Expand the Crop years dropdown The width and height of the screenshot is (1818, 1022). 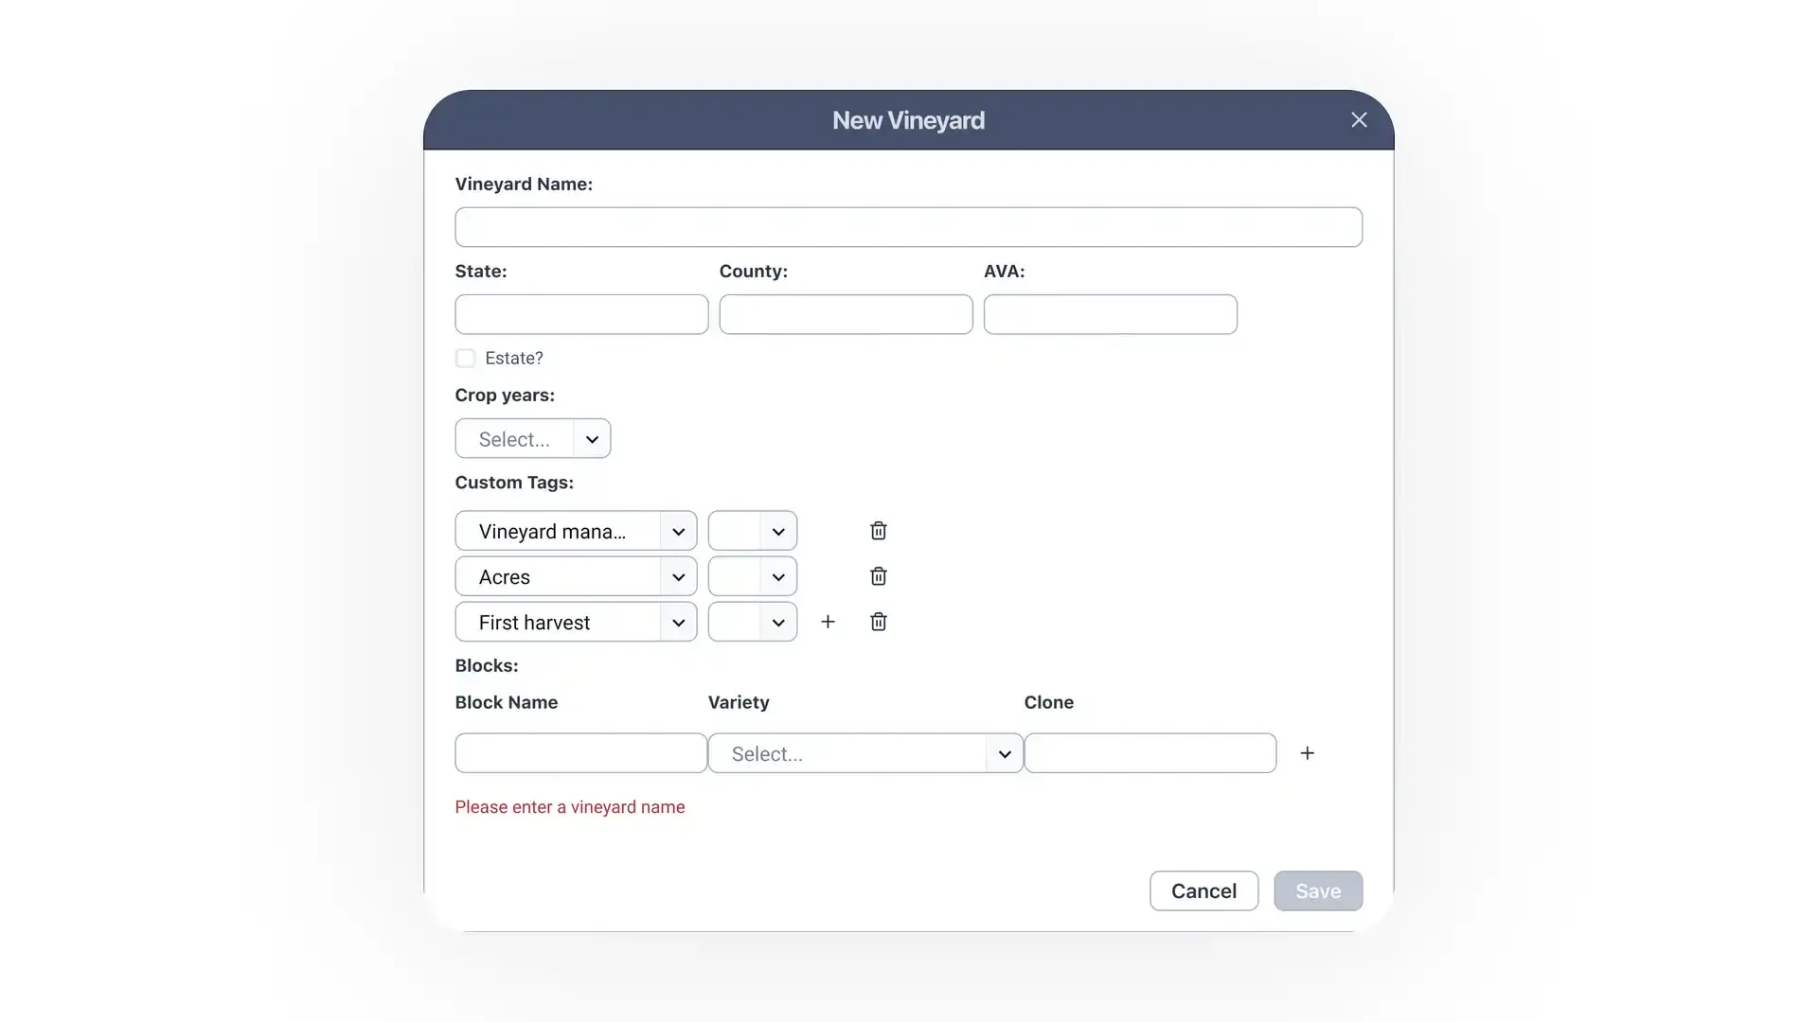(591, 438)
